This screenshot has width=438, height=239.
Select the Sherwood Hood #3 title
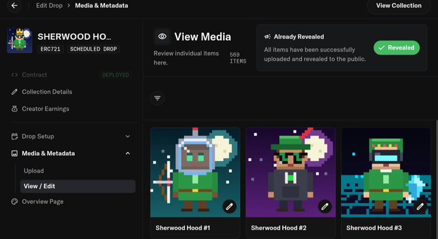(374, 228)
